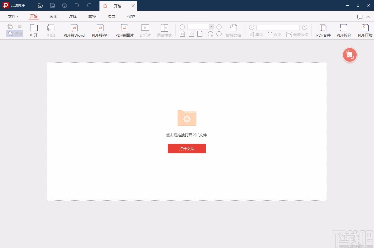Switch to the 阅读 ribbon tab

click(53, 16)
